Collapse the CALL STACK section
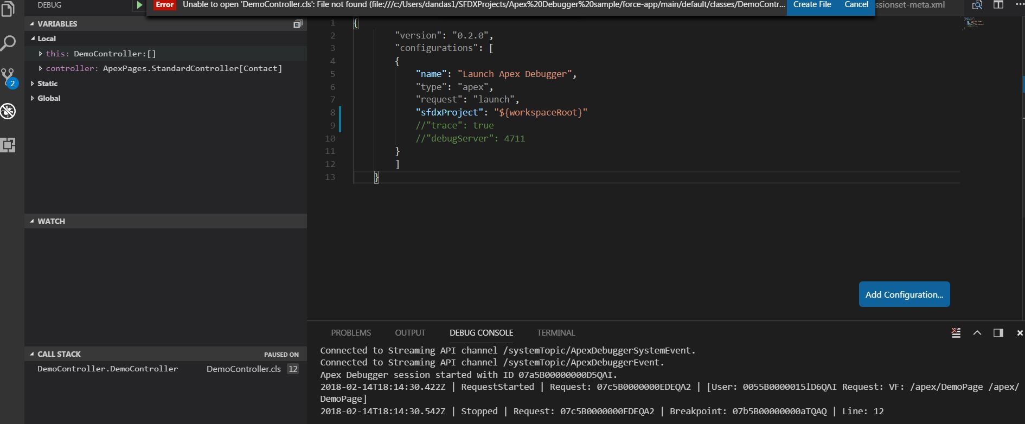 165,354
